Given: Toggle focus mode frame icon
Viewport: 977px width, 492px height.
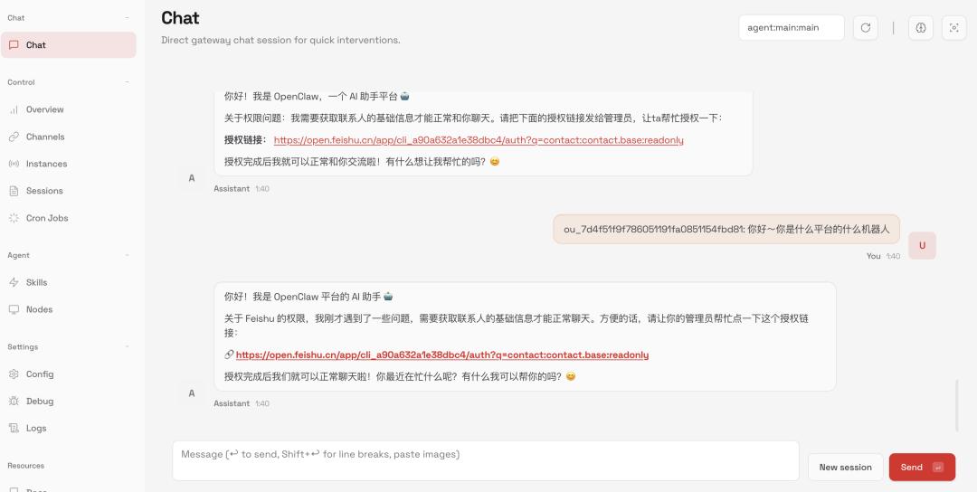Looking at the screenshot, I should click(953, 28).
